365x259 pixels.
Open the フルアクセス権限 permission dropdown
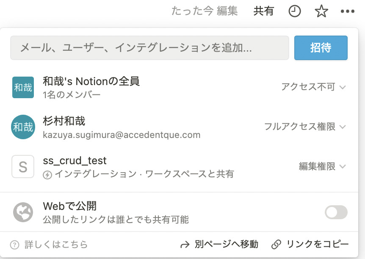(x=305, y=127)
